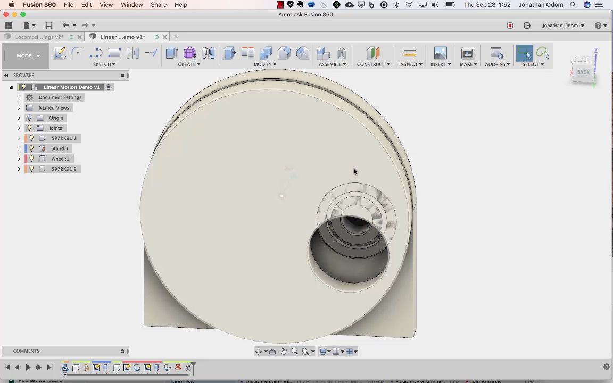The width and height of the screenshot is (613, 383).
Task: Click the record button in toolbar
Action: (x=510, y=26)
